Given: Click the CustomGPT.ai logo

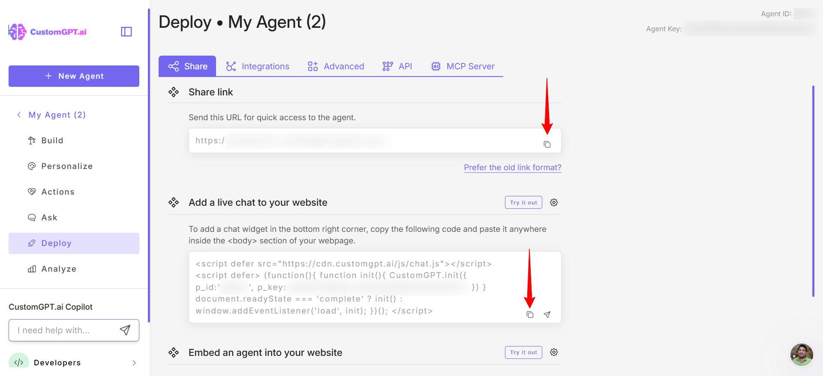Looking at the screenshot, I should click(48, 32).
